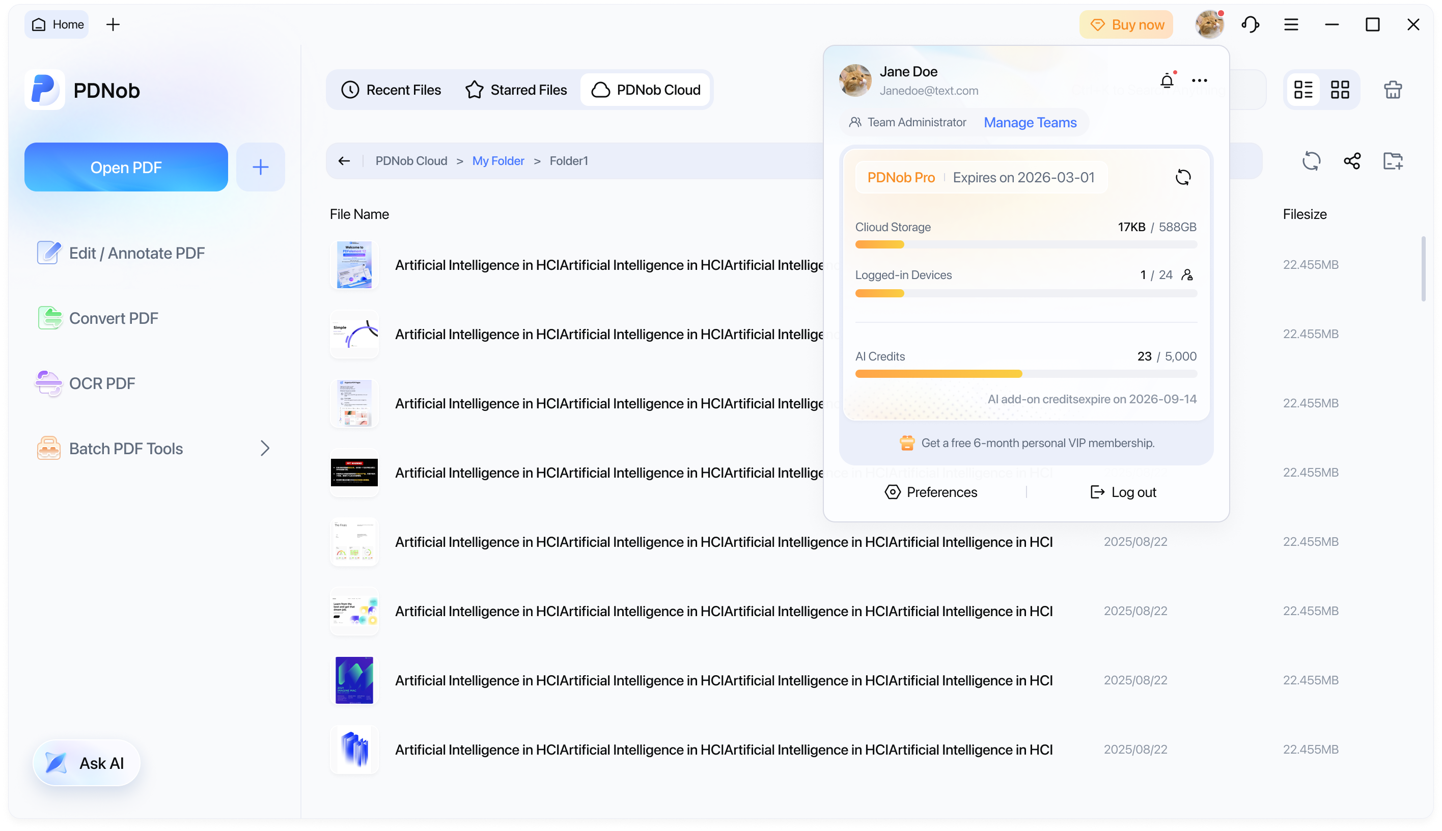The width and height of the screenshot is (1442, 831).
Task: Open the blue 3D shapes file thumbnail
Action: click(354, 750)
